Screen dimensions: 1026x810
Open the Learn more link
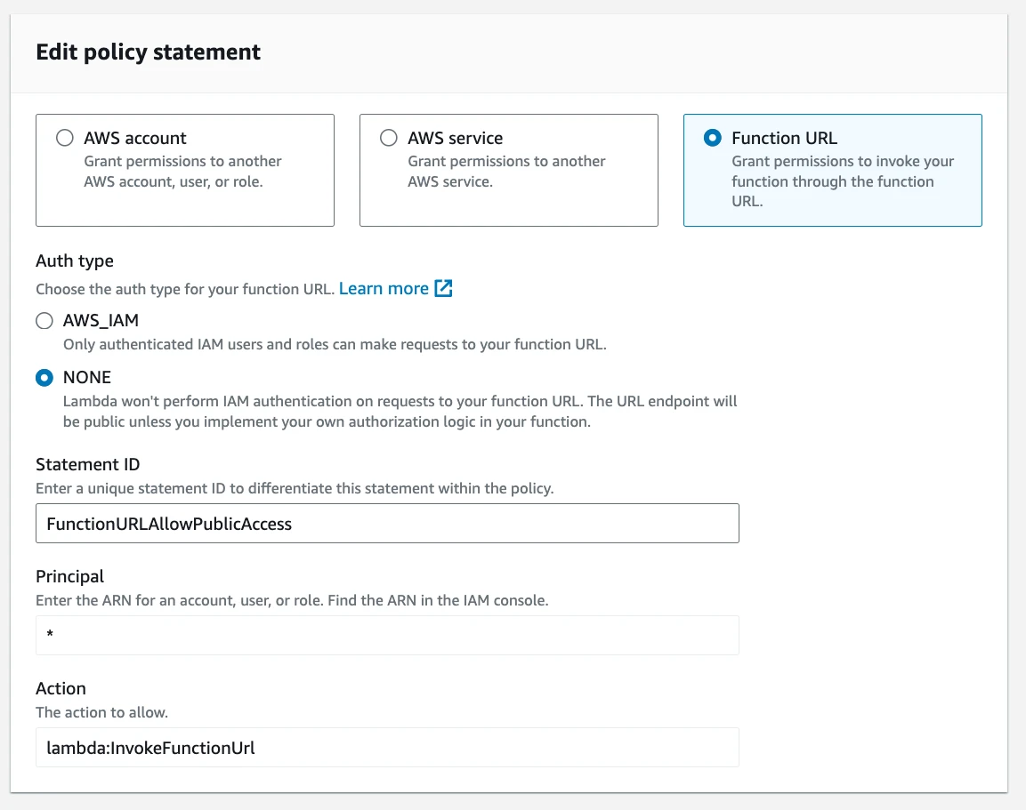[x=384, y=289]
